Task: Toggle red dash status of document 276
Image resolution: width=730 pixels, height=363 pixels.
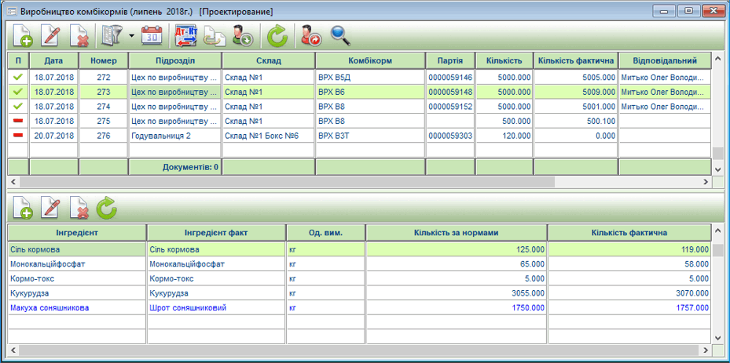Action: (x=18, y=136)
